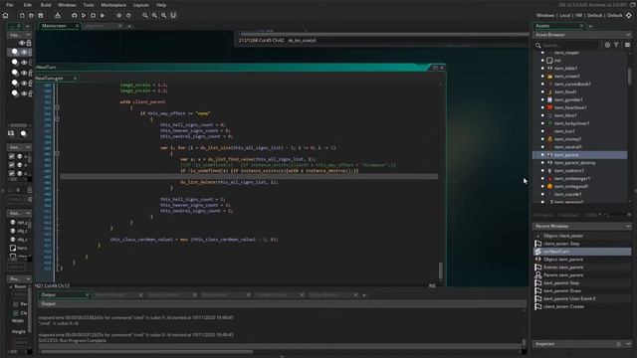Image resolution: width=637 pixels, height=358 pixels.
Task: Toggle the lock icon in the layers header row
Action: (x=29, y=43)
